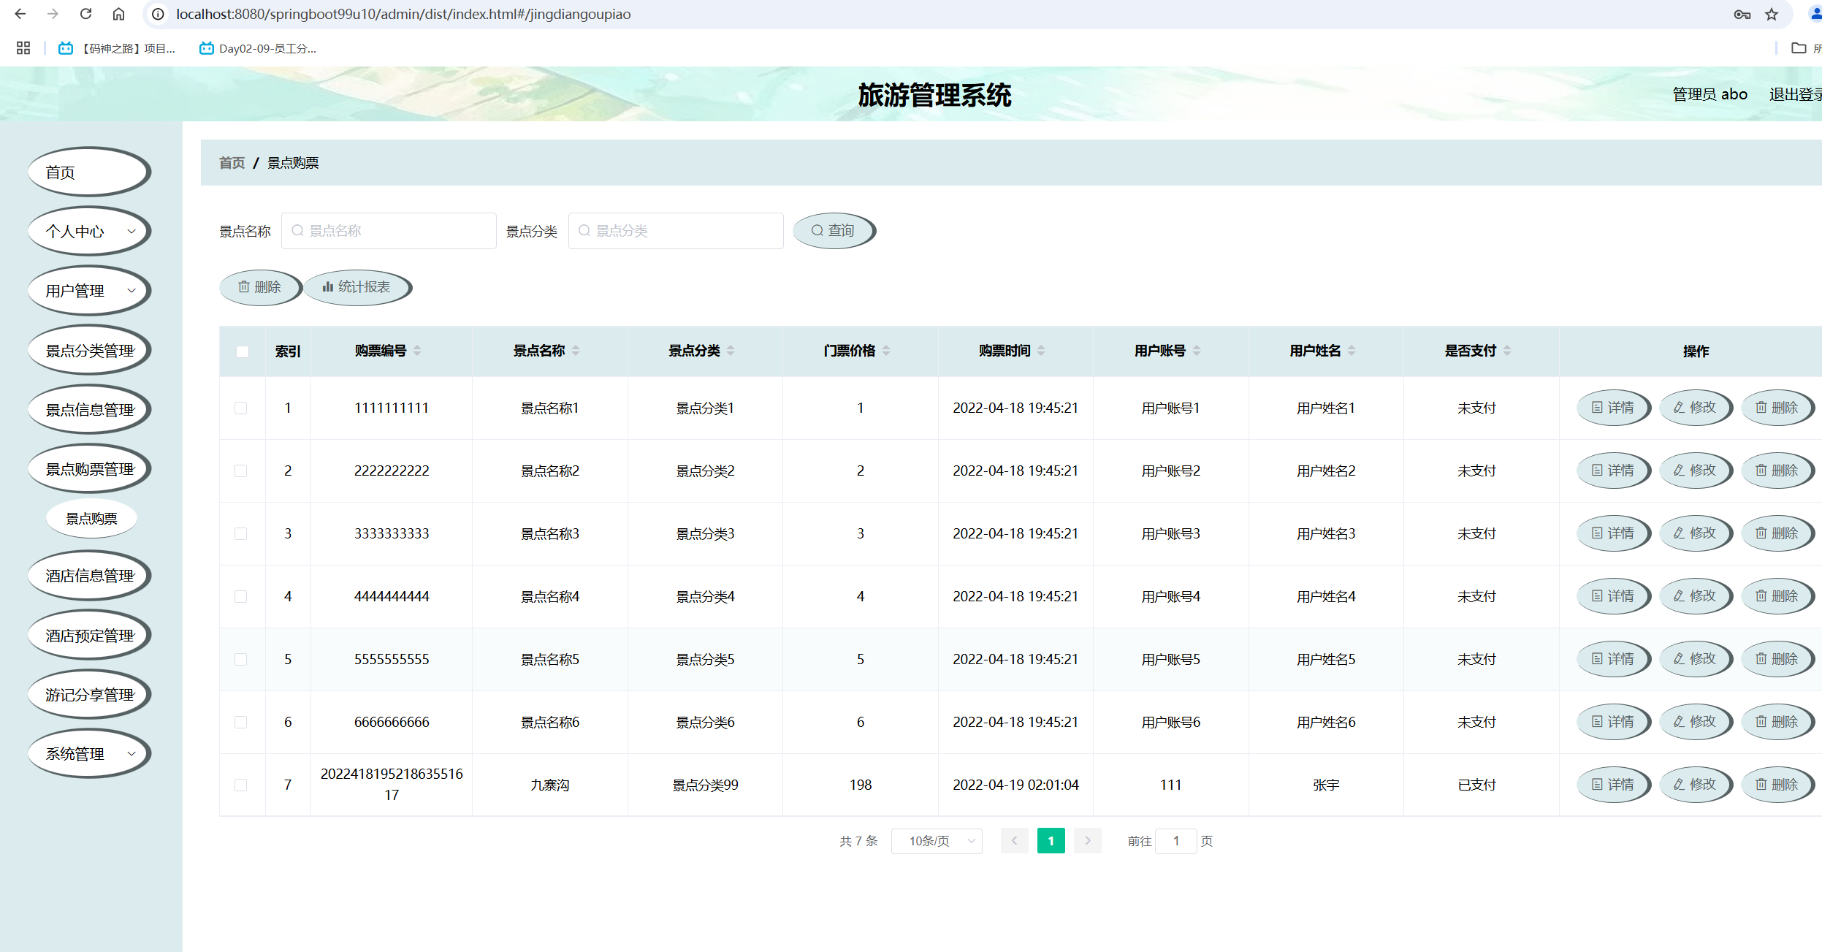
Task: Sort by the 用户账号 column arrows
Action: [1197, 351]
